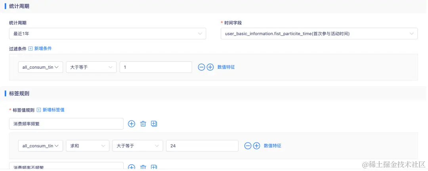Image resolution: width=428 pixels, height=171 pixels.
Task: Click plus circle icon next to 消费频率频繁
Action: coord(132,124)
